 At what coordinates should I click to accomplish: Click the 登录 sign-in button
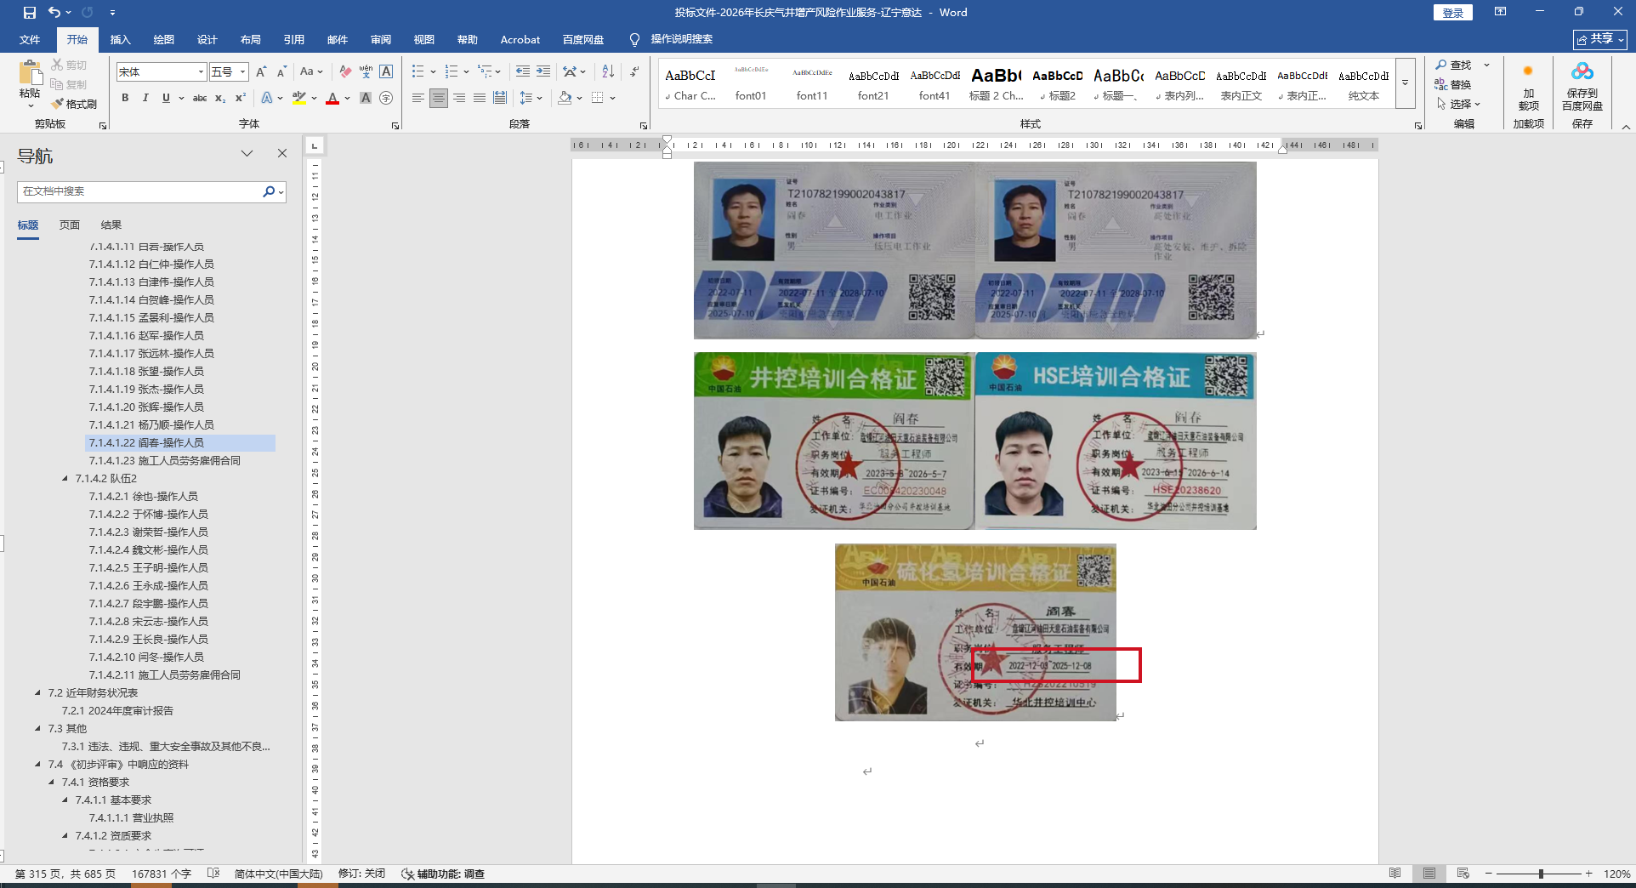pos(1452,13)
